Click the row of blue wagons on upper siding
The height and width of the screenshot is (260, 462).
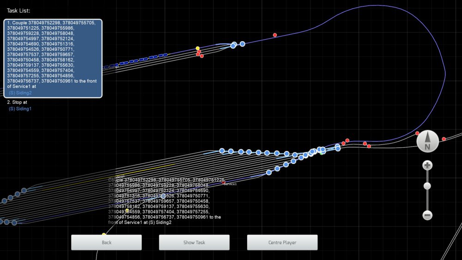139,60
